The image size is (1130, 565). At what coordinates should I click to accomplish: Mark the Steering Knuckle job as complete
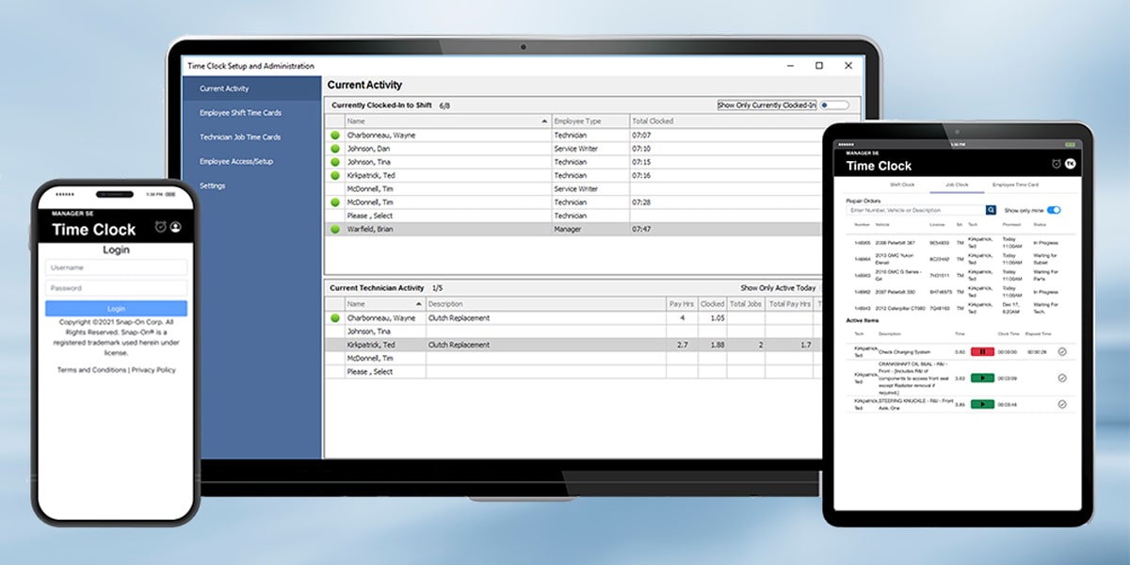point(1062,404)
